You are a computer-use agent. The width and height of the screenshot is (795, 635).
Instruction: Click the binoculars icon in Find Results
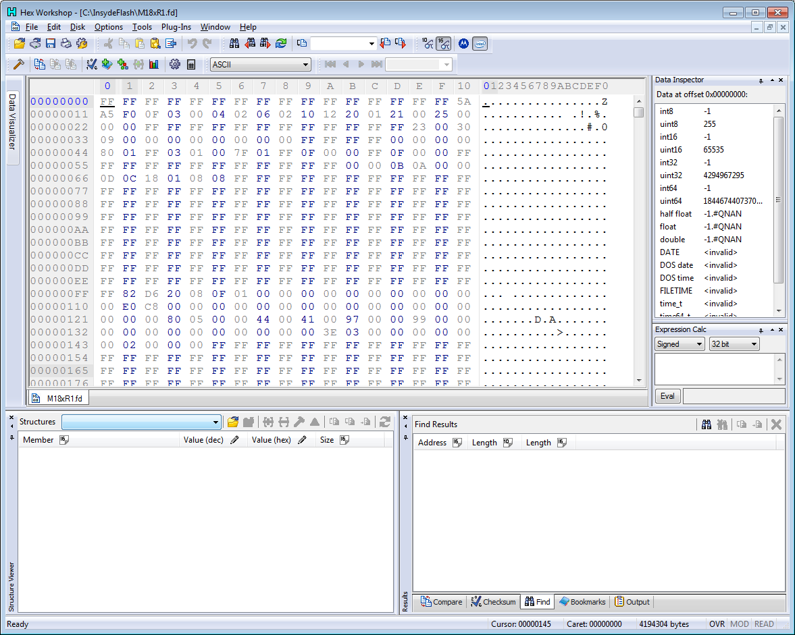(707, 424)
